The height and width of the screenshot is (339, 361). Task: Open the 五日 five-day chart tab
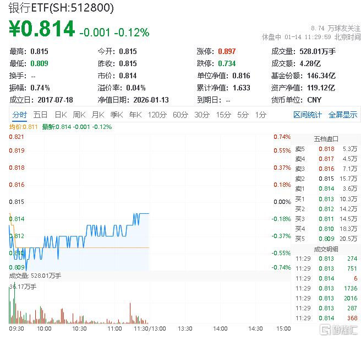pos(40,115)
